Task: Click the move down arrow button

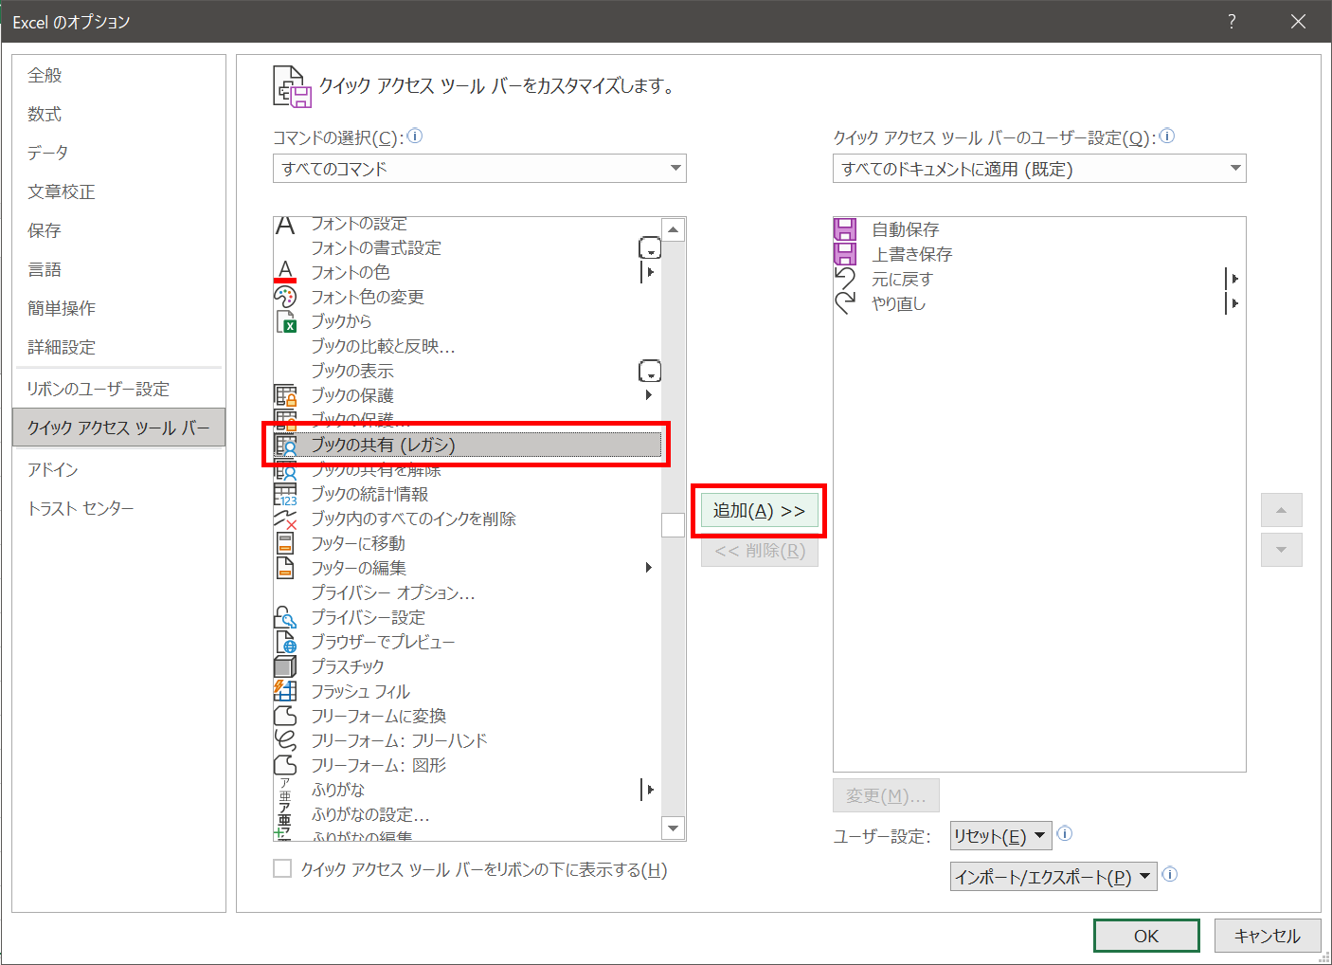Action: pos(1281,550)
